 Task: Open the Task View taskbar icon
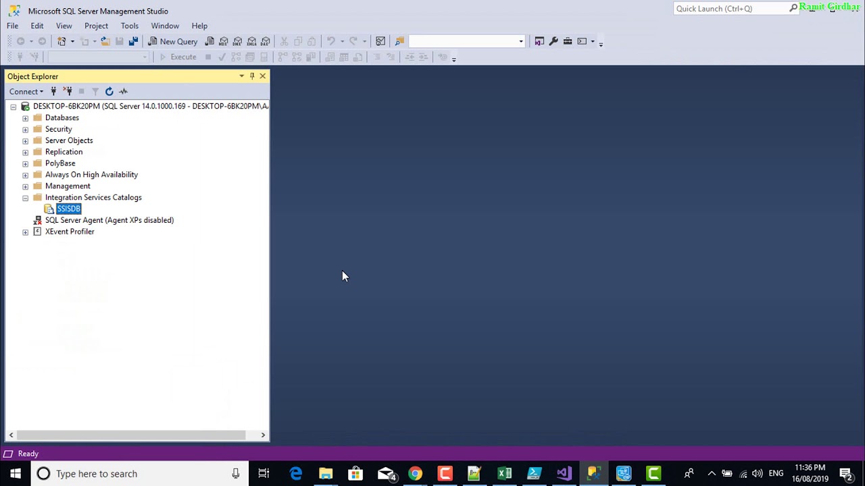[x=264, y=473]
